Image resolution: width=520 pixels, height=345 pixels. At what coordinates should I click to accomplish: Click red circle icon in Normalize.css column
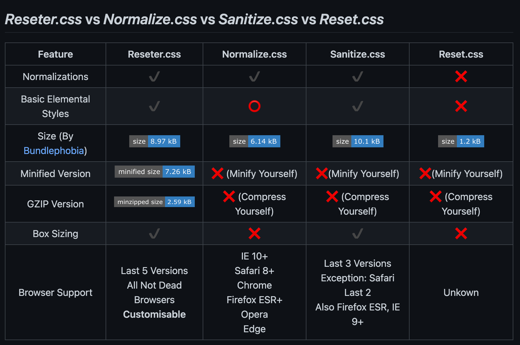pos(254,106)
